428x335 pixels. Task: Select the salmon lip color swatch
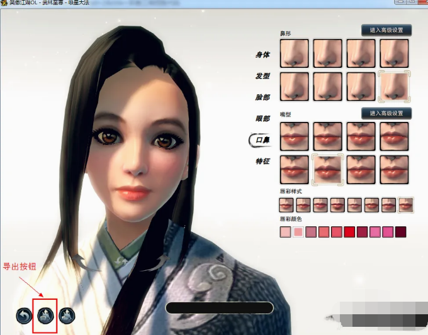click(324, 232)
